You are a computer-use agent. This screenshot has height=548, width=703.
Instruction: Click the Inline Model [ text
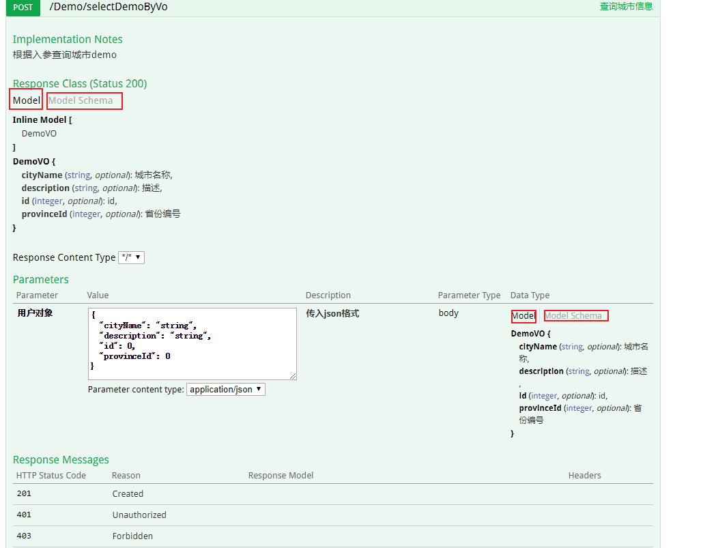(42, 119)
